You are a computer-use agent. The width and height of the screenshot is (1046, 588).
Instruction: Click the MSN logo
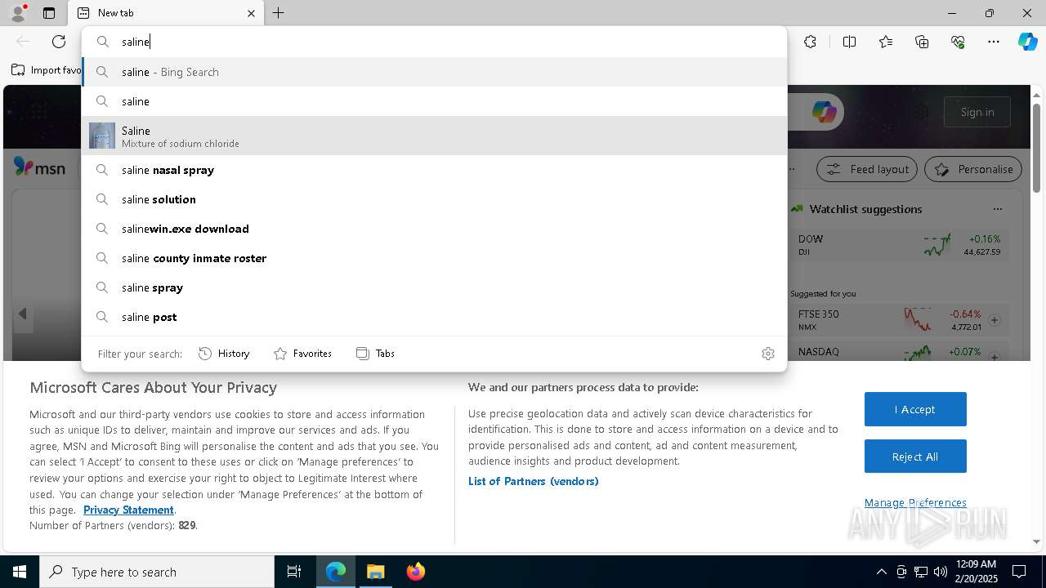tap(39, 168)
